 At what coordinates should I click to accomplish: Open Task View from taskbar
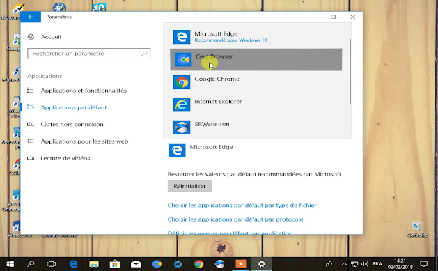click(51, 264)
